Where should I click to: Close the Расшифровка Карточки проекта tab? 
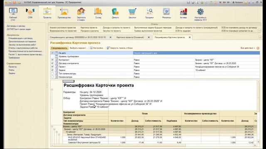pyautogui.click(x=190, y=37)
